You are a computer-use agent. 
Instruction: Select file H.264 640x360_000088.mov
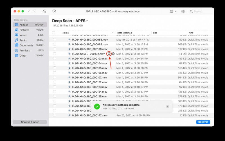(90, 44)
